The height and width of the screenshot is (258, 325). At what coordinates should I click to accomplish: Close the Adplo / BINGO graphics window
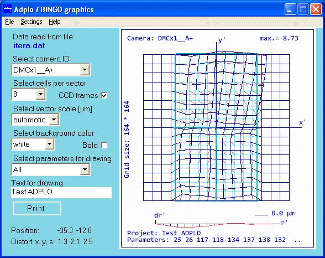316,9
